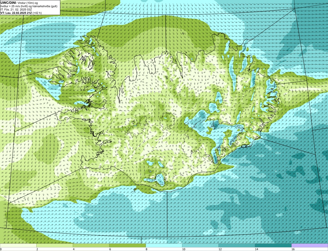Click the '12' label on the color scale

click(x=220, y=249)
